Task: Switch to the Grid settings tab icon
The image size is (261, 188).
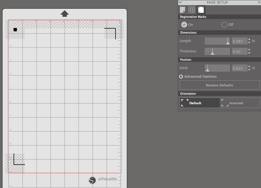Action: [192, 10]
